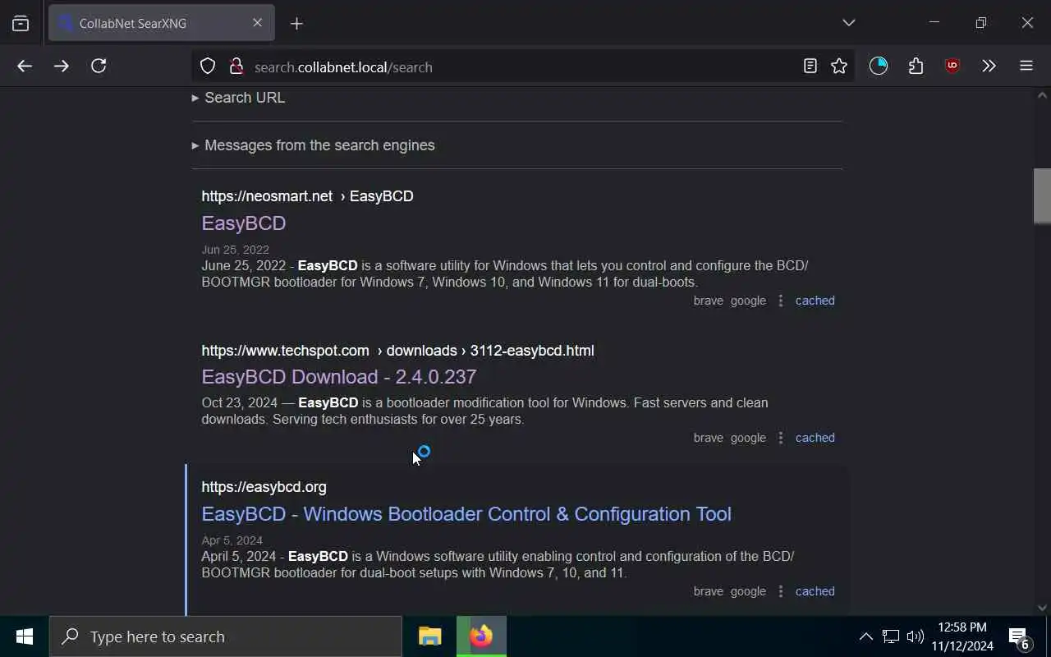Screen dimensions: 1051x657
Task: Open a new browser tab
Action: [x=296, y=24]
